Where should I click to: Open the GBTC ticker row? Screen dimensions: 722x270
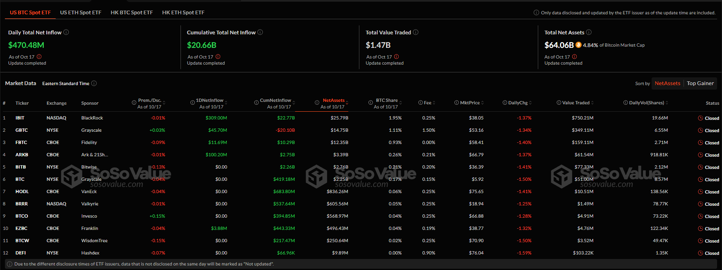pyautogui.click(x=361, y=130)
